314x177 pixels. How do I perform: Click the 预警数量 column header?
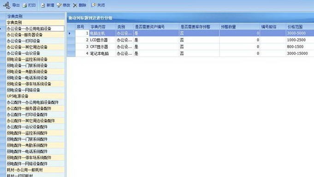(x=240, y=27)
